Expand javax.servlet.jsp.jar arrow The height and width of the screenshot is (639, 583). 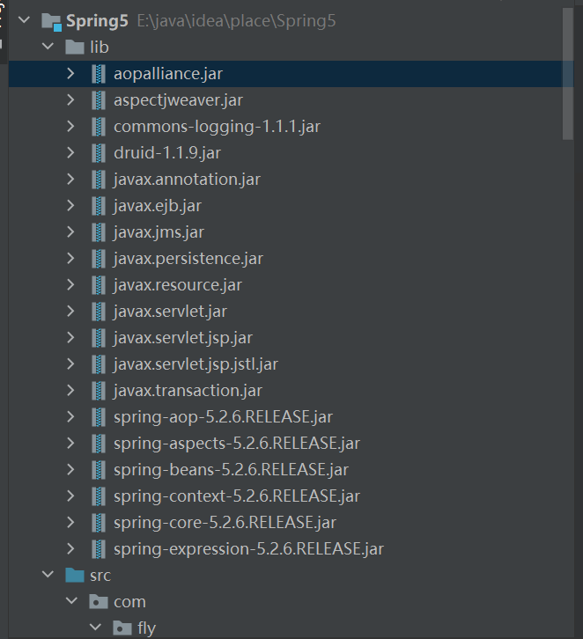(70, 337)
